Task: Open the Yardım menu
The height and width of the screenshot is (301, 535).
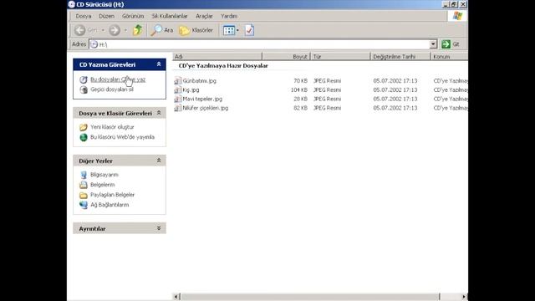Action: [228, 16]
